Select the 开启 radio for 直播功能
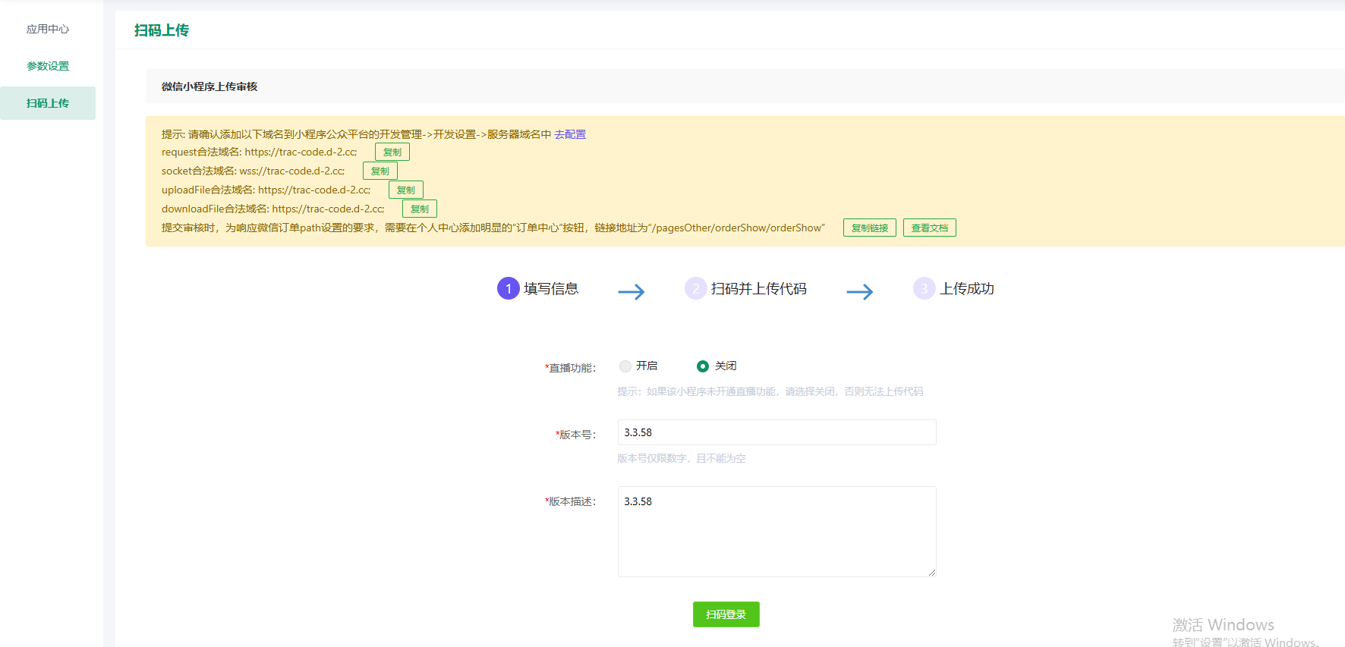This screenshot has height=647, width=1345. click(625, 366)
